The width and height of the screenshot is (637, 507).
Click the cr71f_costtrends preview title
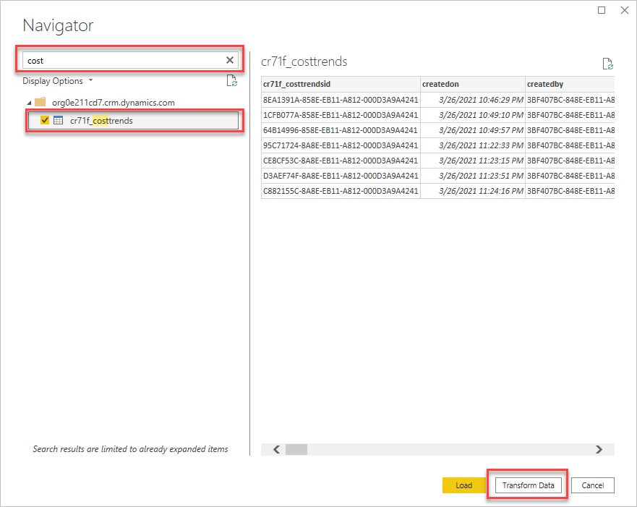(304, 61)
